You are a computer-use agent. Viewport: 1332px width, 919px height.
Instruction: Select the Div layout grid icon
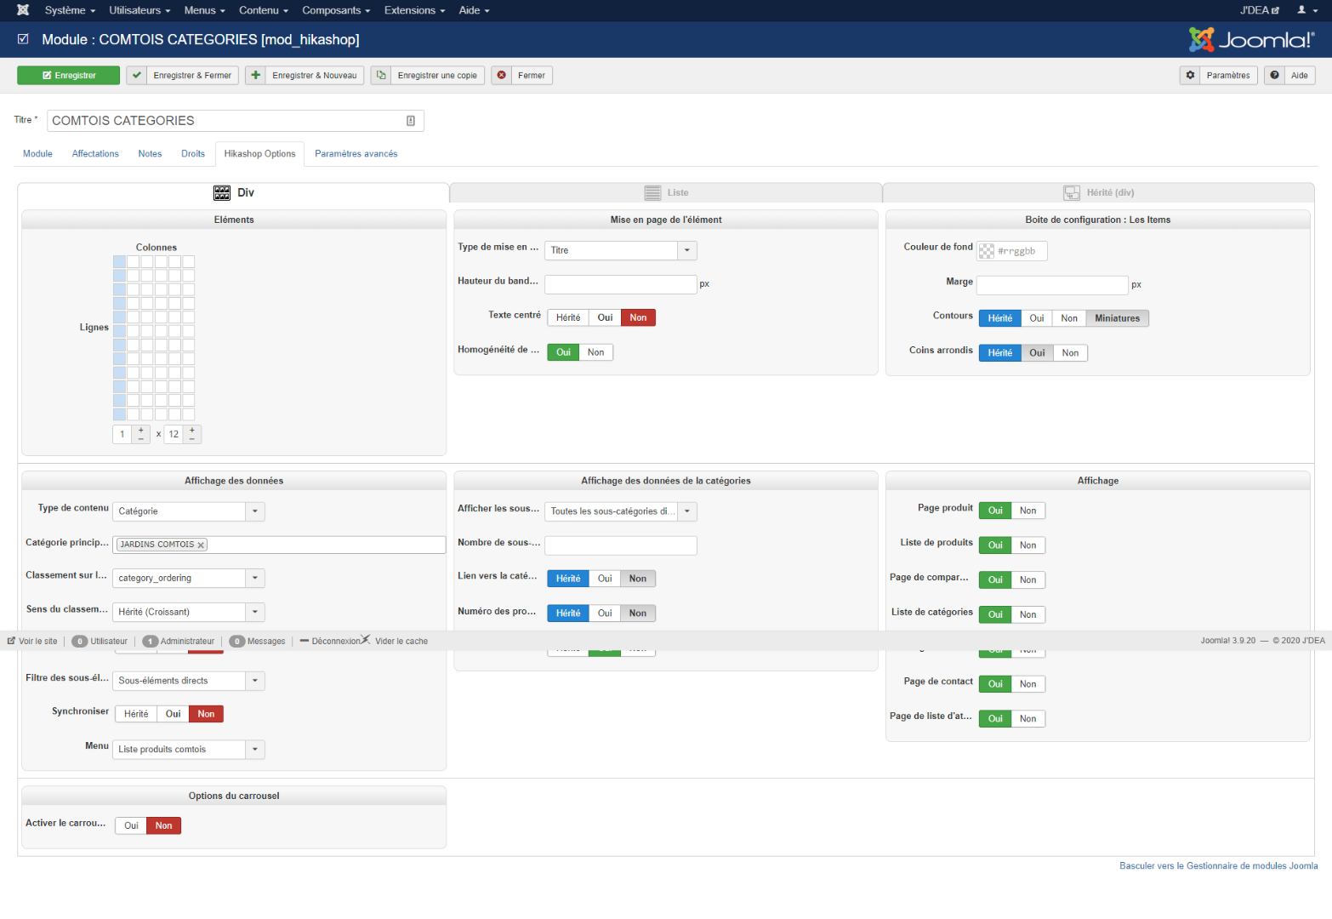point(222,193)
